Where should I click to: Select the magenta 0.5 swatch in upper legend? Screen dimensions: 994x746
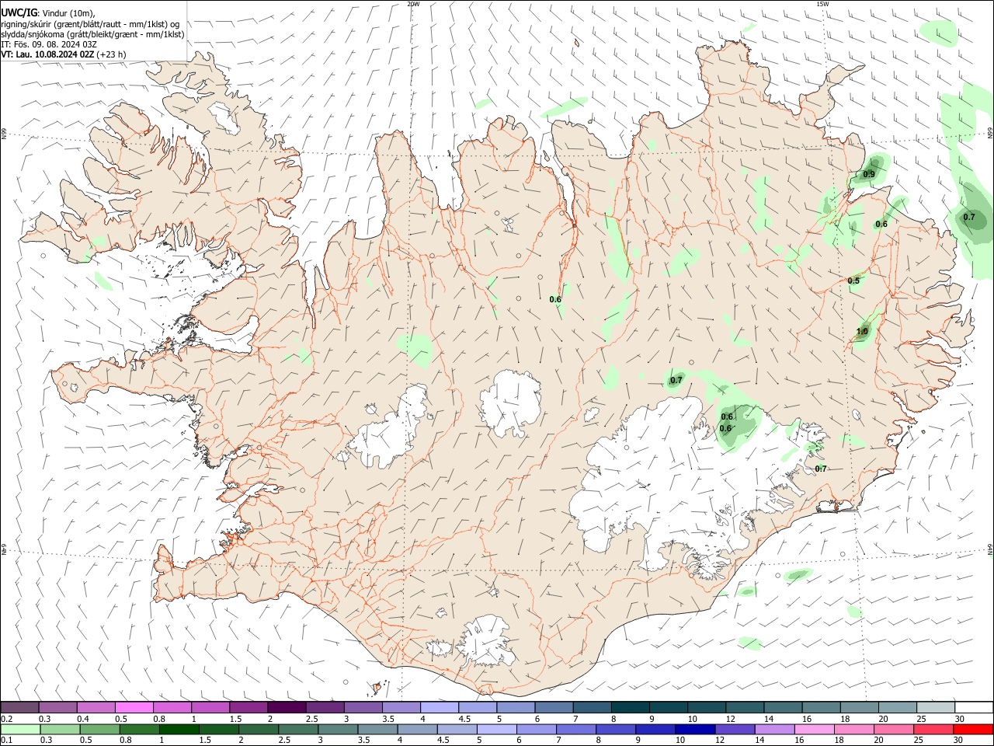tap(134, 708)
